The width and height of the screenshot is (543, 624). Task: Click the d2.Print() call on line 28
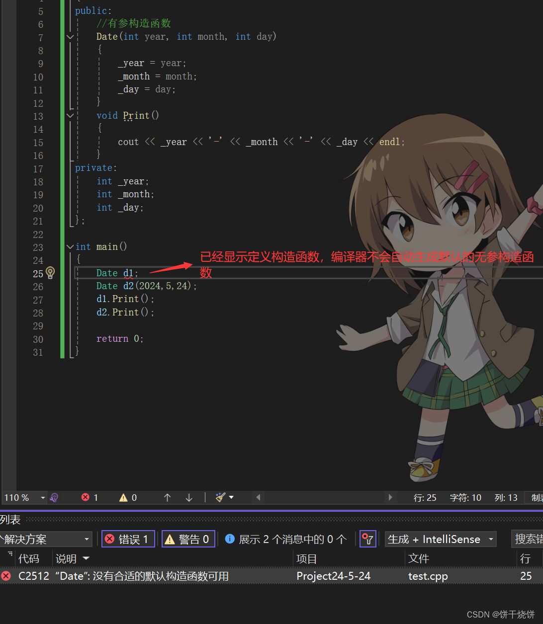[x=125, y=312]
